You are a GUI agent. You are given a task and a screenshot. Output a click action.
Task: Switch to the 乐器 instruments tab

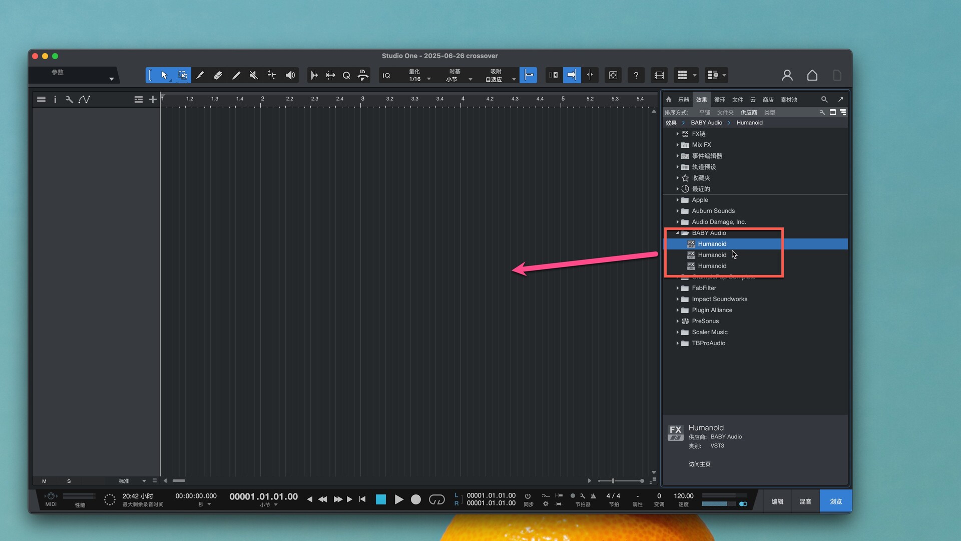point(684,100)
